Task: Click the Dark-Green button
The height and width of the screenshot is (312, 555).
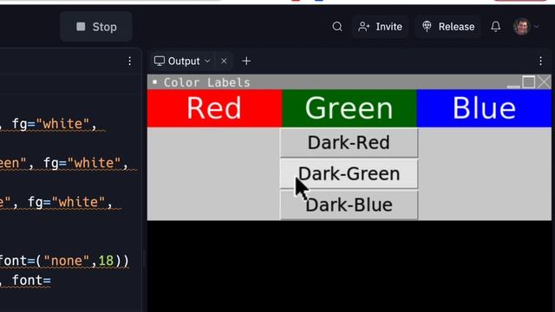Action: point(349,173)
